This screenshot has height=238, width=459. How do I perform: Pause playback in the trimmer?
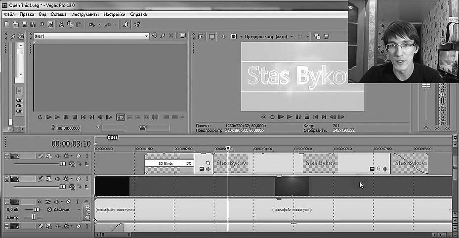(66, 117)
